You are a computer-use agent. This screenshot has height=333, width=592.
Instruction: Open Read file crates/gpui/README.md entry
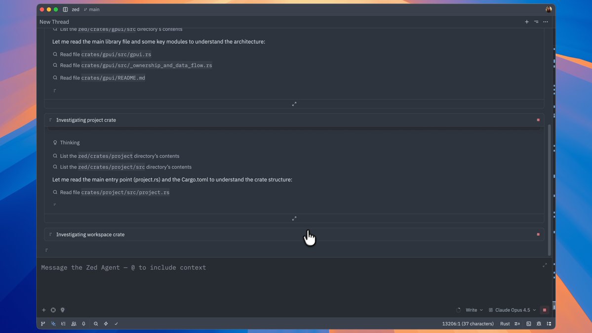click(99, 78)
